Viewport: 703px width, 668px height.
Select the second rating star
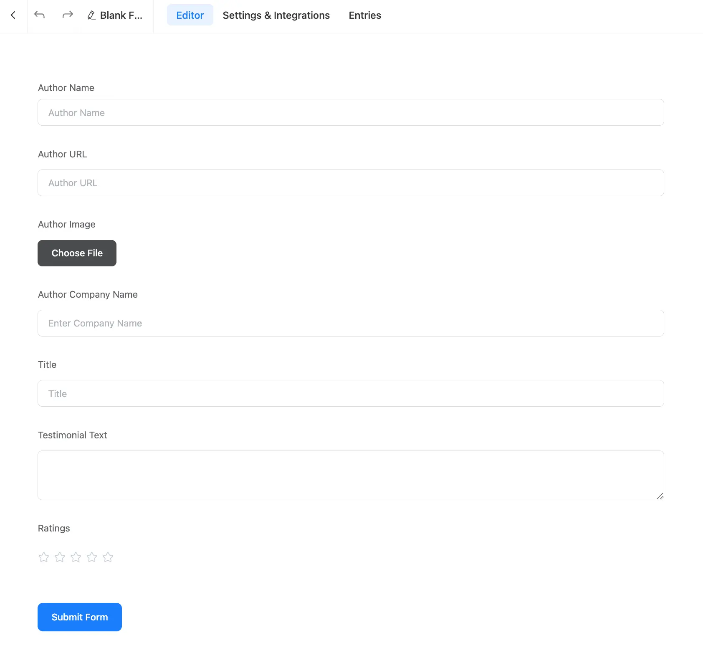(x=60, y=557)
